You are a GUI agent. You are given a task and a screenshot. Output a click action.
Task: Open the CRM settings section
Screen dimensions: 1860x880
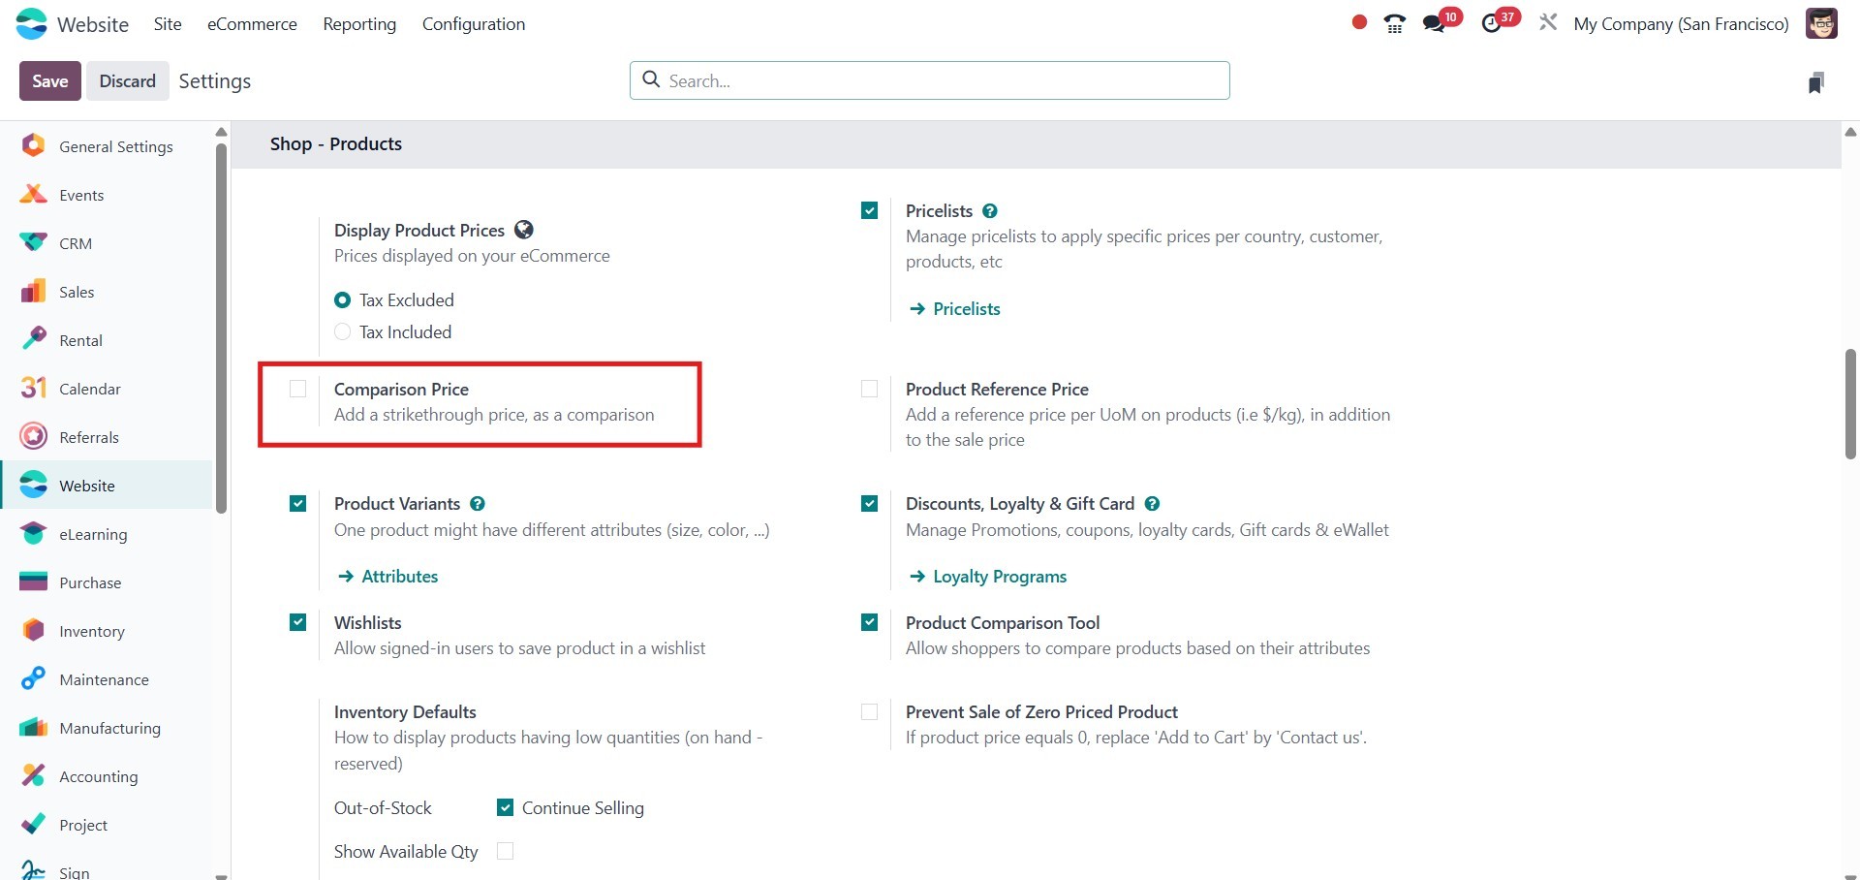(x=76, y=243)
